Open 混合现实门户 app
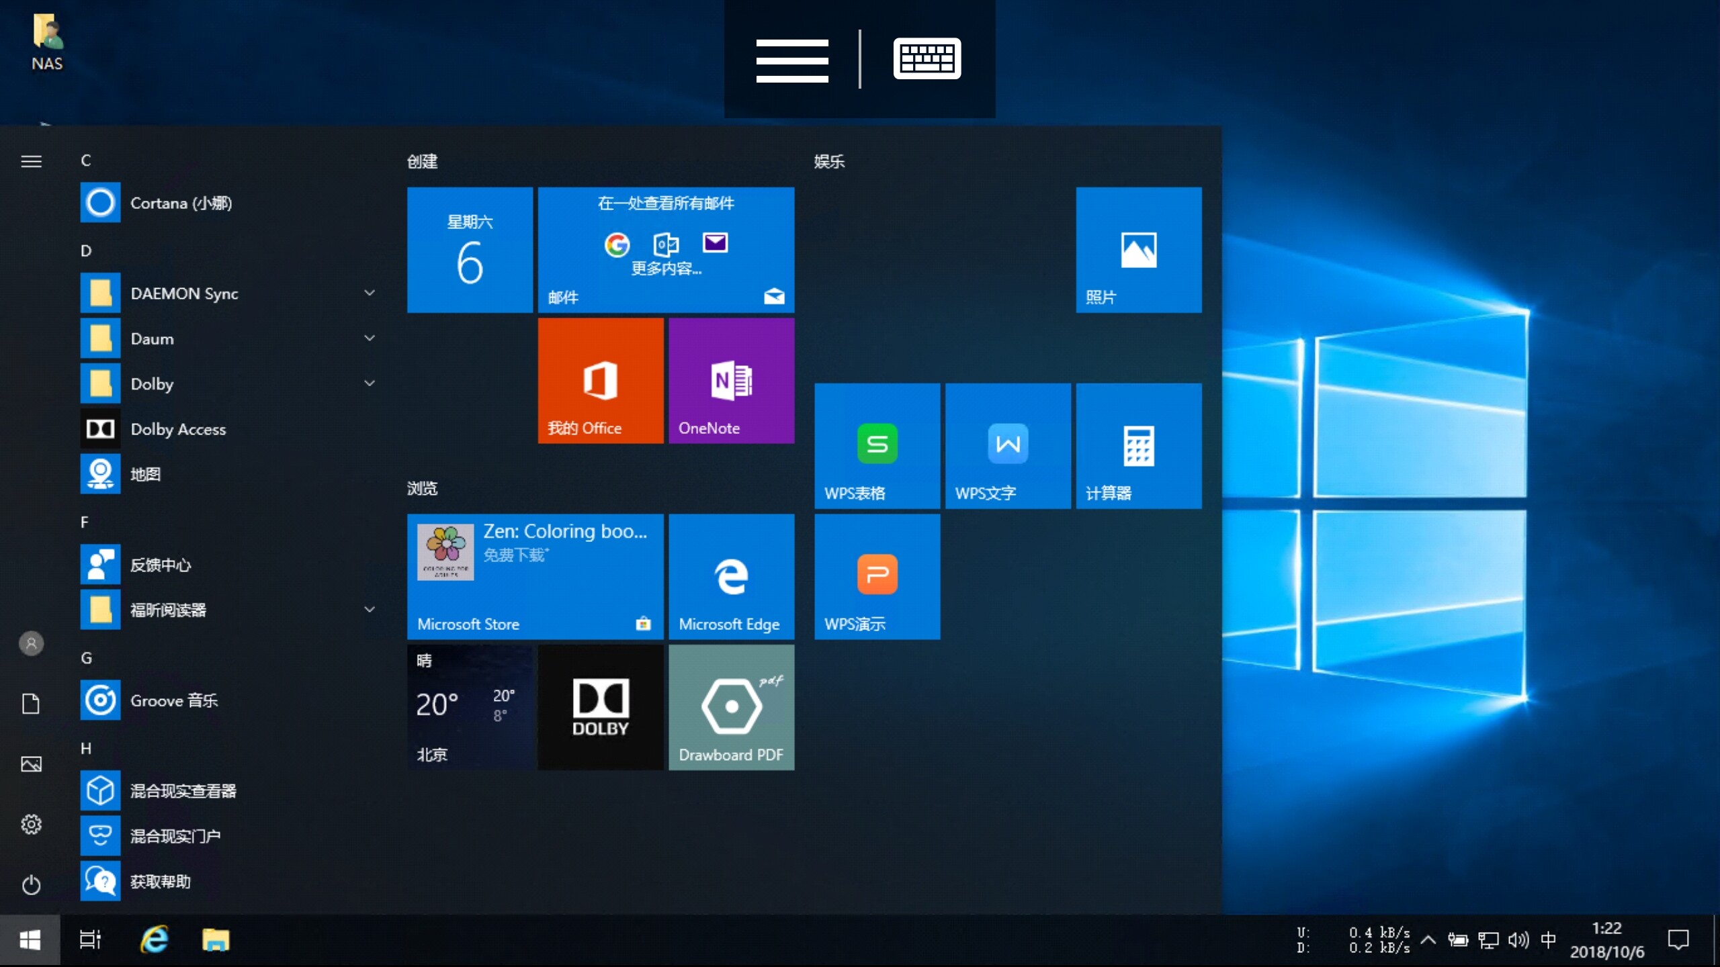This screenshot has height=967, width=1720. [228, 836]
